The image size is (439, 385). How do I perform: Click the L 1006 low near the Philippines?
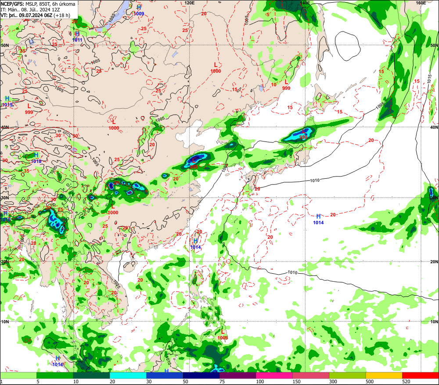click(223, 335)
